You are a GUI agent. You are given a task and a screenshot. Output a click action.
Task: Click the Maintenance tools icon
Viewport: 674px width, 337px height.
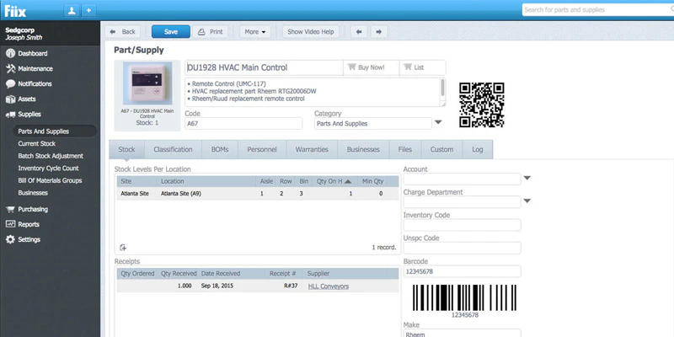click(10, 69)
